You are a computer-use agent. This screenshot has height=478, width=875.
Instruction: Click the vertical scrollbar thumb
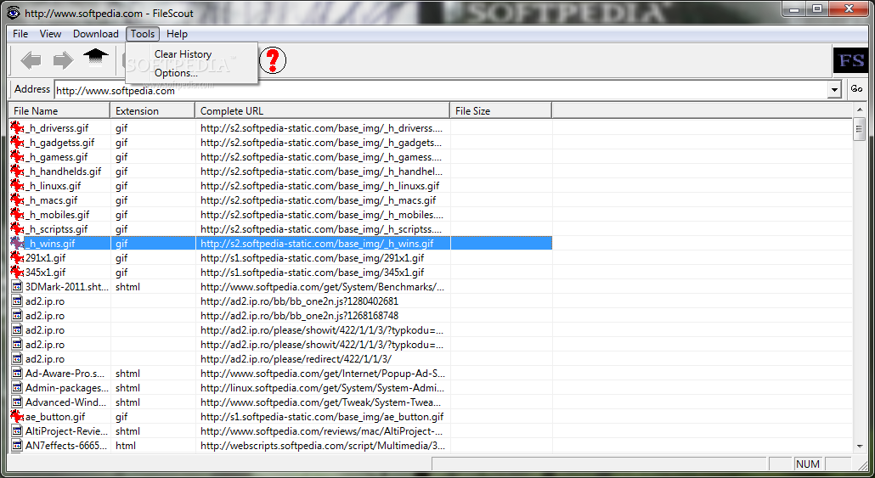point(860,129)
